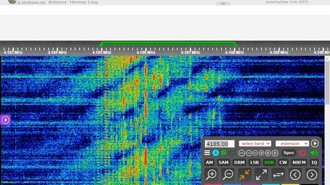Click the waterfall vertical scrollbar on right

click(327, 83)
